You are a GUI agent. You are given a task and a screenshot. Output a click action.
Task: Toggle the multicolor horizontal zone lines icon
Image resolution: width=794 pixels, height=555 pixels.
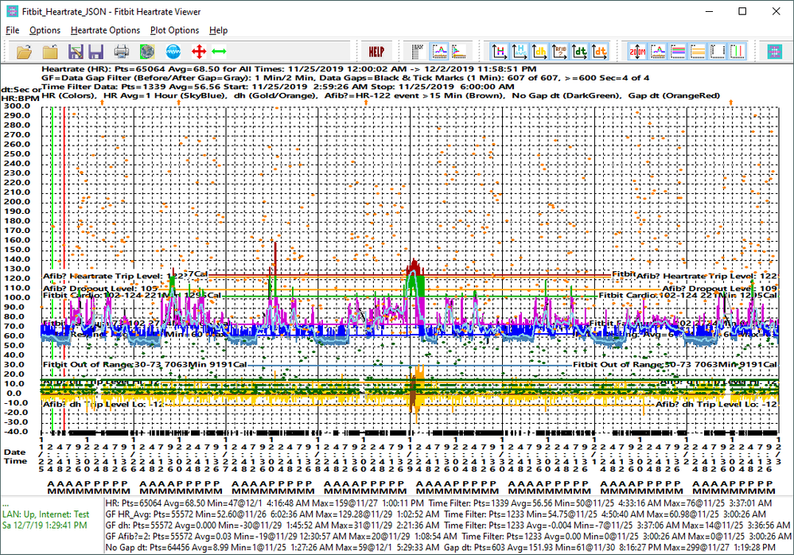pos(678,52)
